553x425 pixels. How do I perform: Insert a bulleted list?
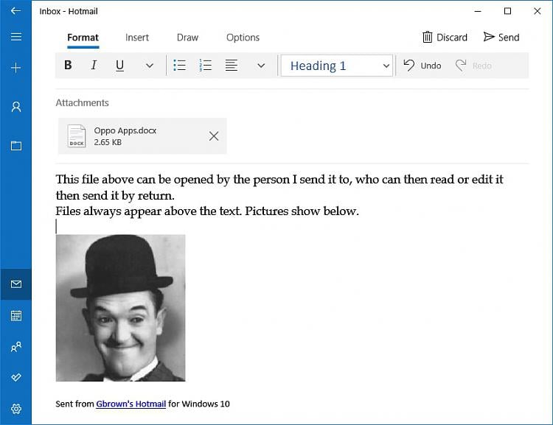[x=179, y=66]
